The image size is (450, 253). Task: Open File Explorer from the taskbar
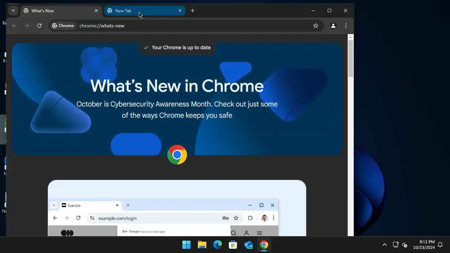pos(202,245)
